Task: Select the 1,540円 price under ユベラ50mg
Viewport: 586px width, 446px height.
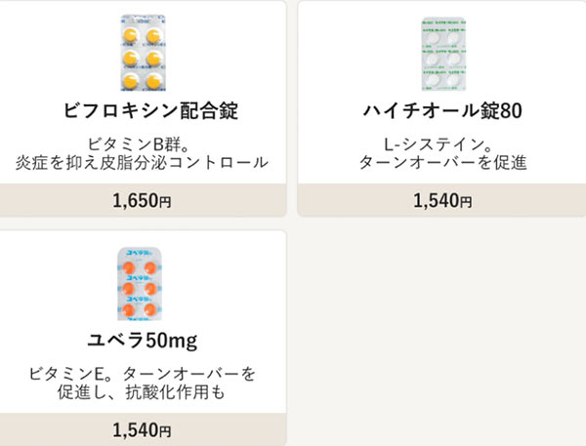Action: point(142,429)
